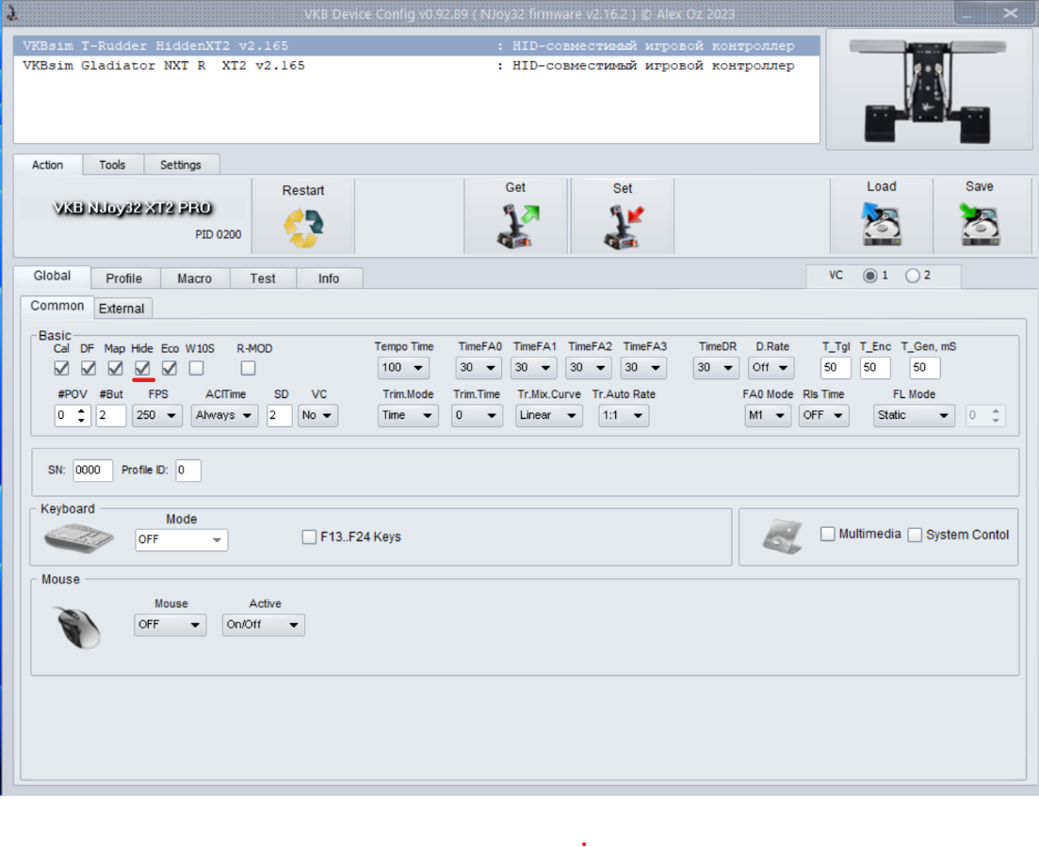The height and width of the screenshot is (847, 1039).
Task: Click the Save disk icon
Action: pyautogui.click(x=979, y=226)
